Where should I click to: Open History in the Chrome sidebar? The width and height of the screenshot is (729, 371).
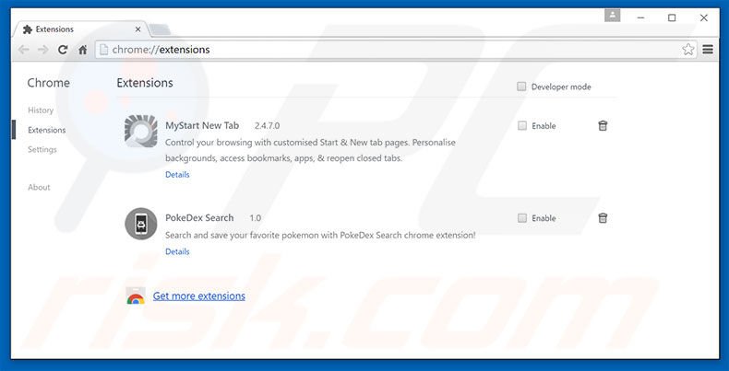(41, 110)
